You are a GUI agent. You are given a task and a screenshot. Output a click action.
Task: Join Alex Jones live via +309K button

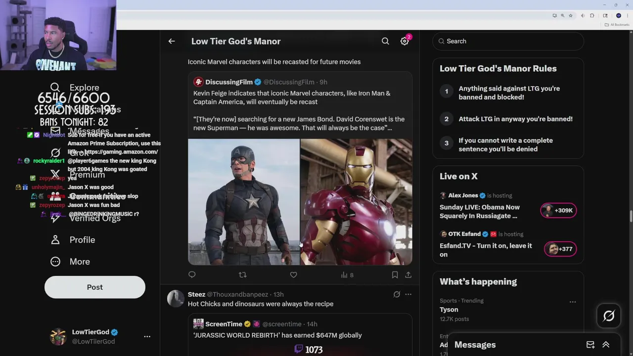pyautogui.click(x=558, y=211)
